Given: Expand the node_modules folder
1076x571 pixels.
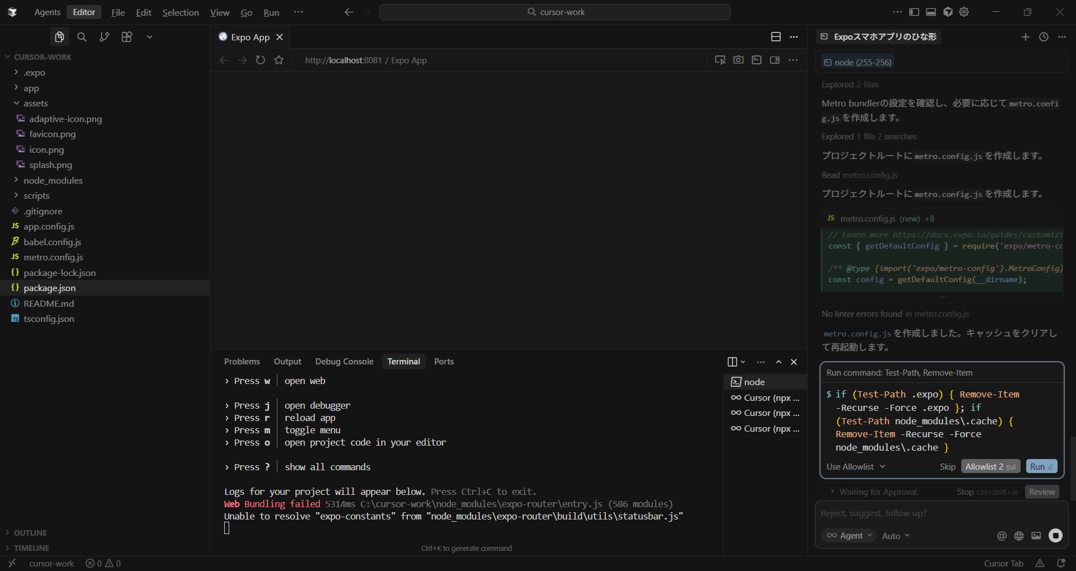Looking at the screenshot, I should (53, 180).
